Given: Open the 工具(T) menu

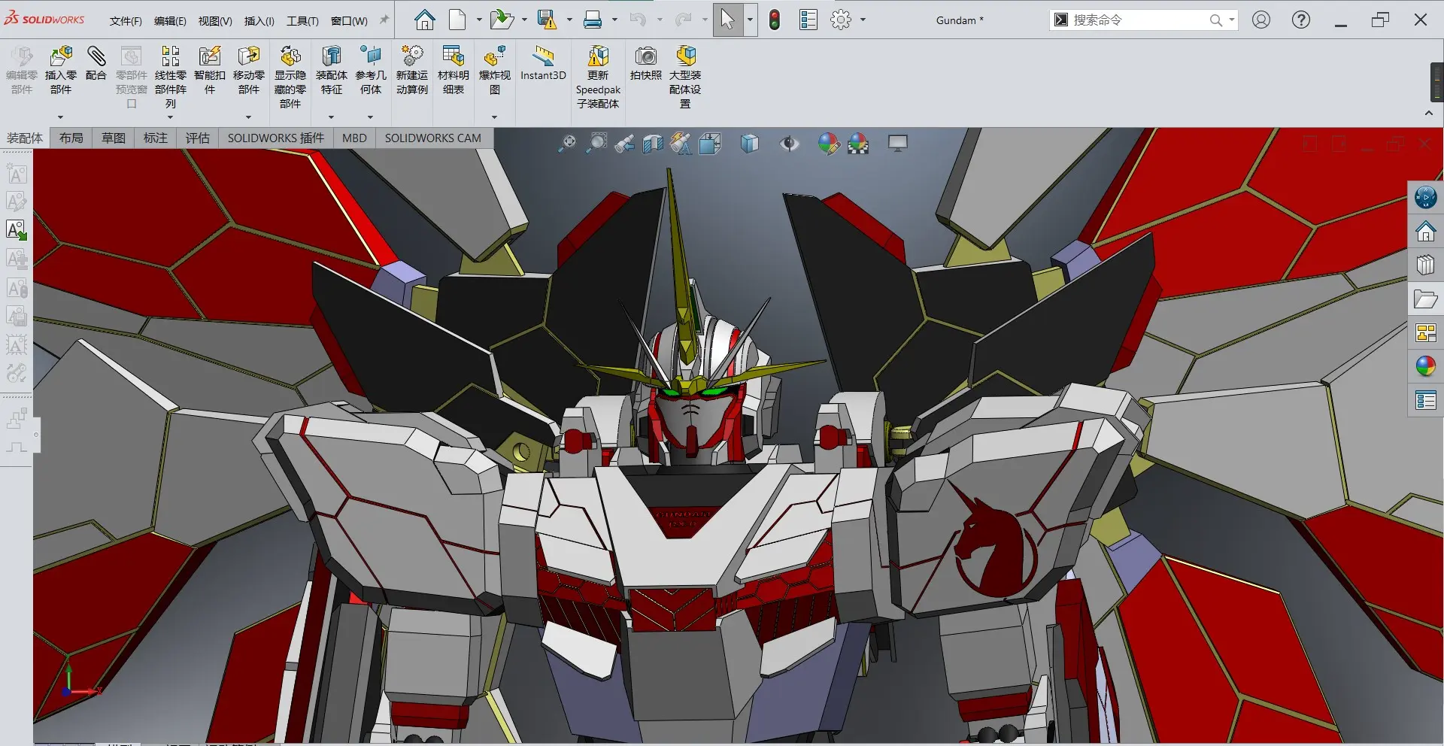Looking at the screenshot, I should click(302, 21).
